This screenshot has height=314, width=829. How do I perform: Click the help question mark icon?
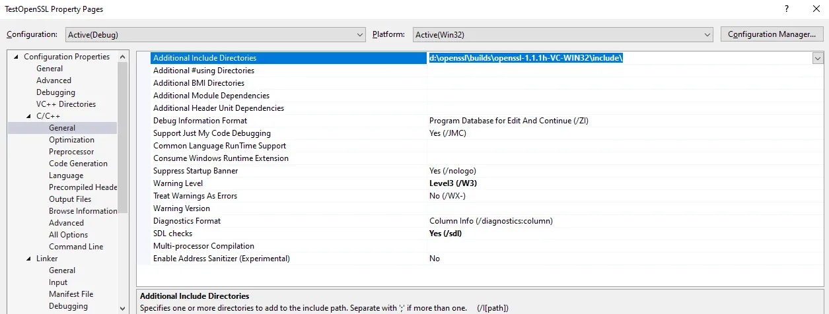pyautogui.click(x=786, y=9)
